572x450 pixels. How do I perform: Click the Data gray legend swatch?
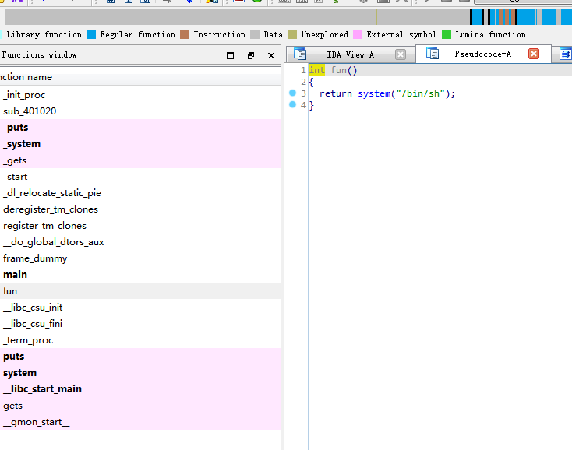point(255,34)
